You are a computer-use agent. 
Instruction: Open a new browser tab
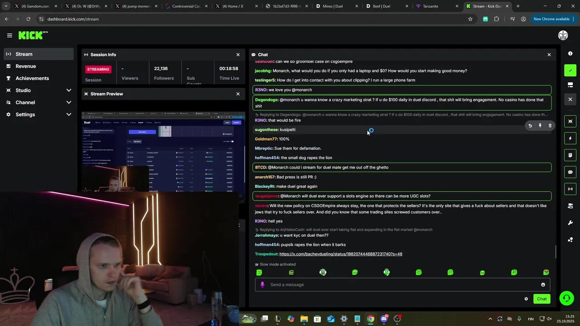518,6
